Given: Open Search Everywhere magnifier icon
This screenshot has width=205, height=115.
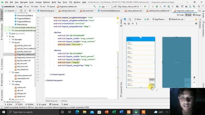Looking at the screenshot, I should click(199, 6).
